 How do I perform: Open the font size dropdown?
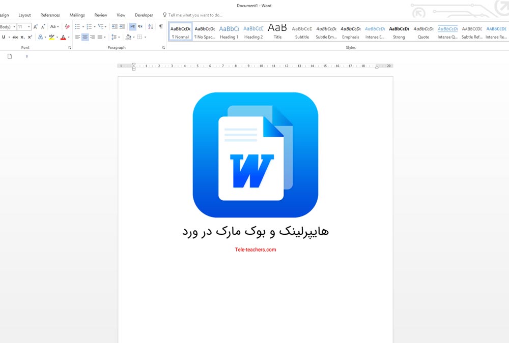(29, 27)
